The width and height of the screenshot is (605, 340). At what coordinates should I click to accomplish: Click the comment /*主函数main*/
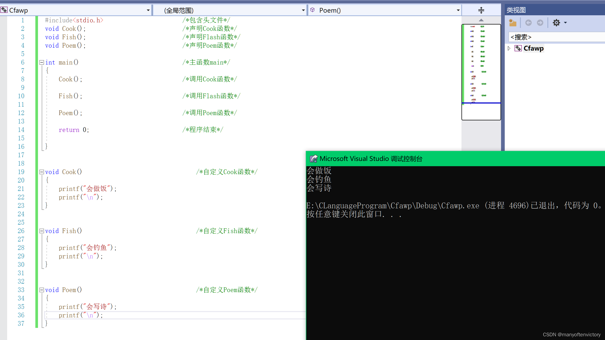click(206, 62)
